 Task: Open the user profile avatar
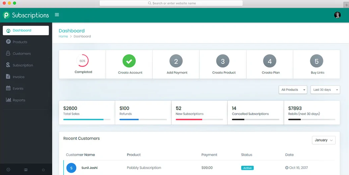point(337,15)
